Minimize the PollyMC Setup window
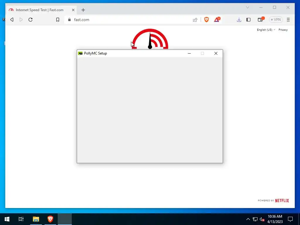The width and height of the screenshot is (300, 225). coord(189,53)
